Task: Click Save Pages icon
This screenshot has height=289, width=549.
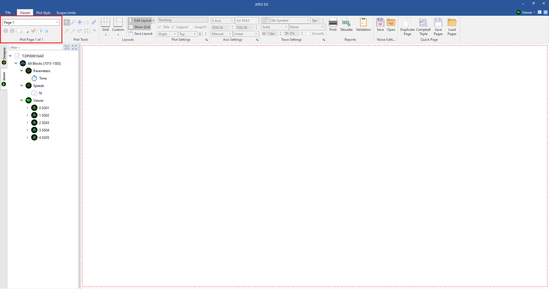Action: 438,27
